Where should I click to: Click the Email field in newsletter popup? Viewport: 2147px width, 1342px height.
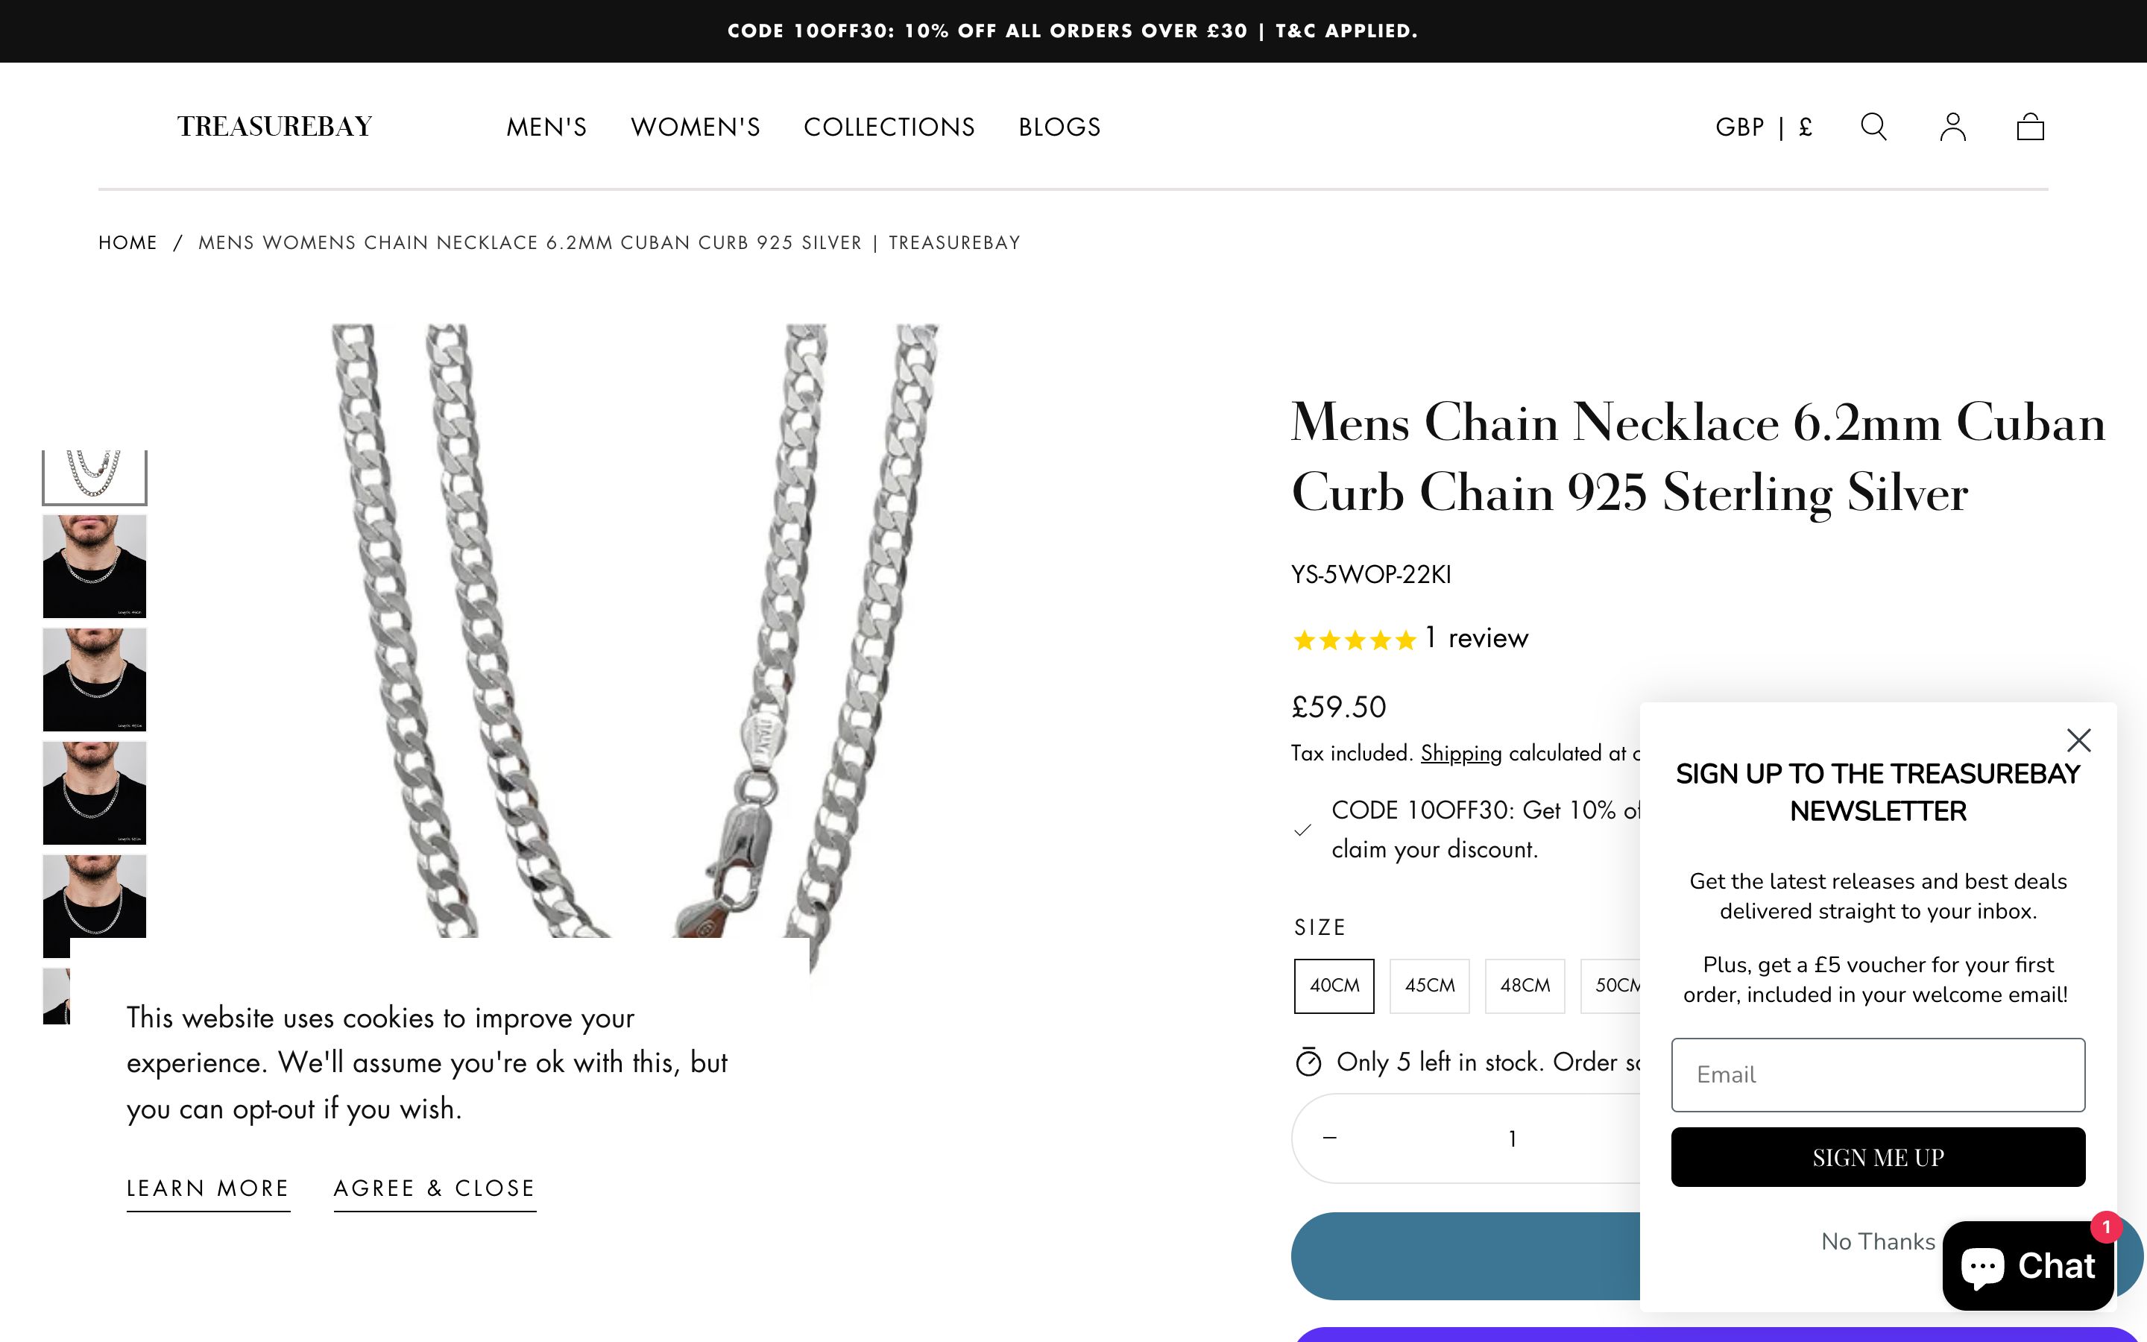(1877, 1074)
